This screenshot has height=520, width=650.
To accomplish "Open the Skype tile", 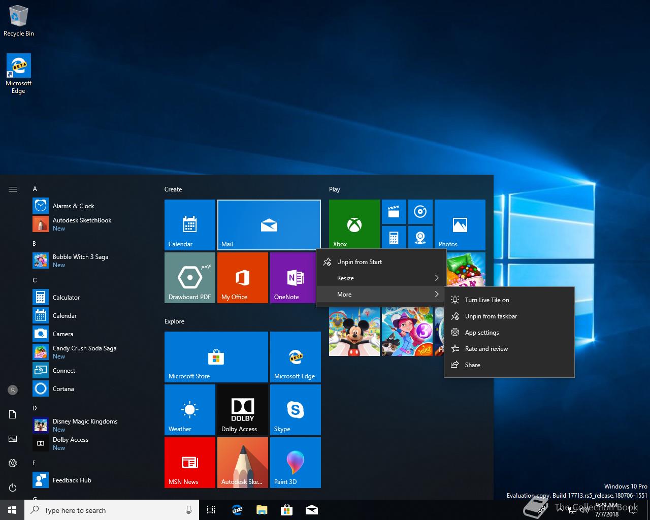I will tap(296, 410).
